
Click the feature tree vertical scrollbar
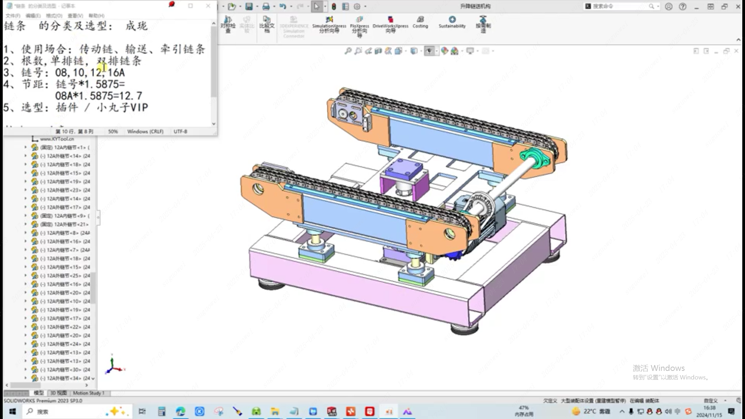point(93,288)
